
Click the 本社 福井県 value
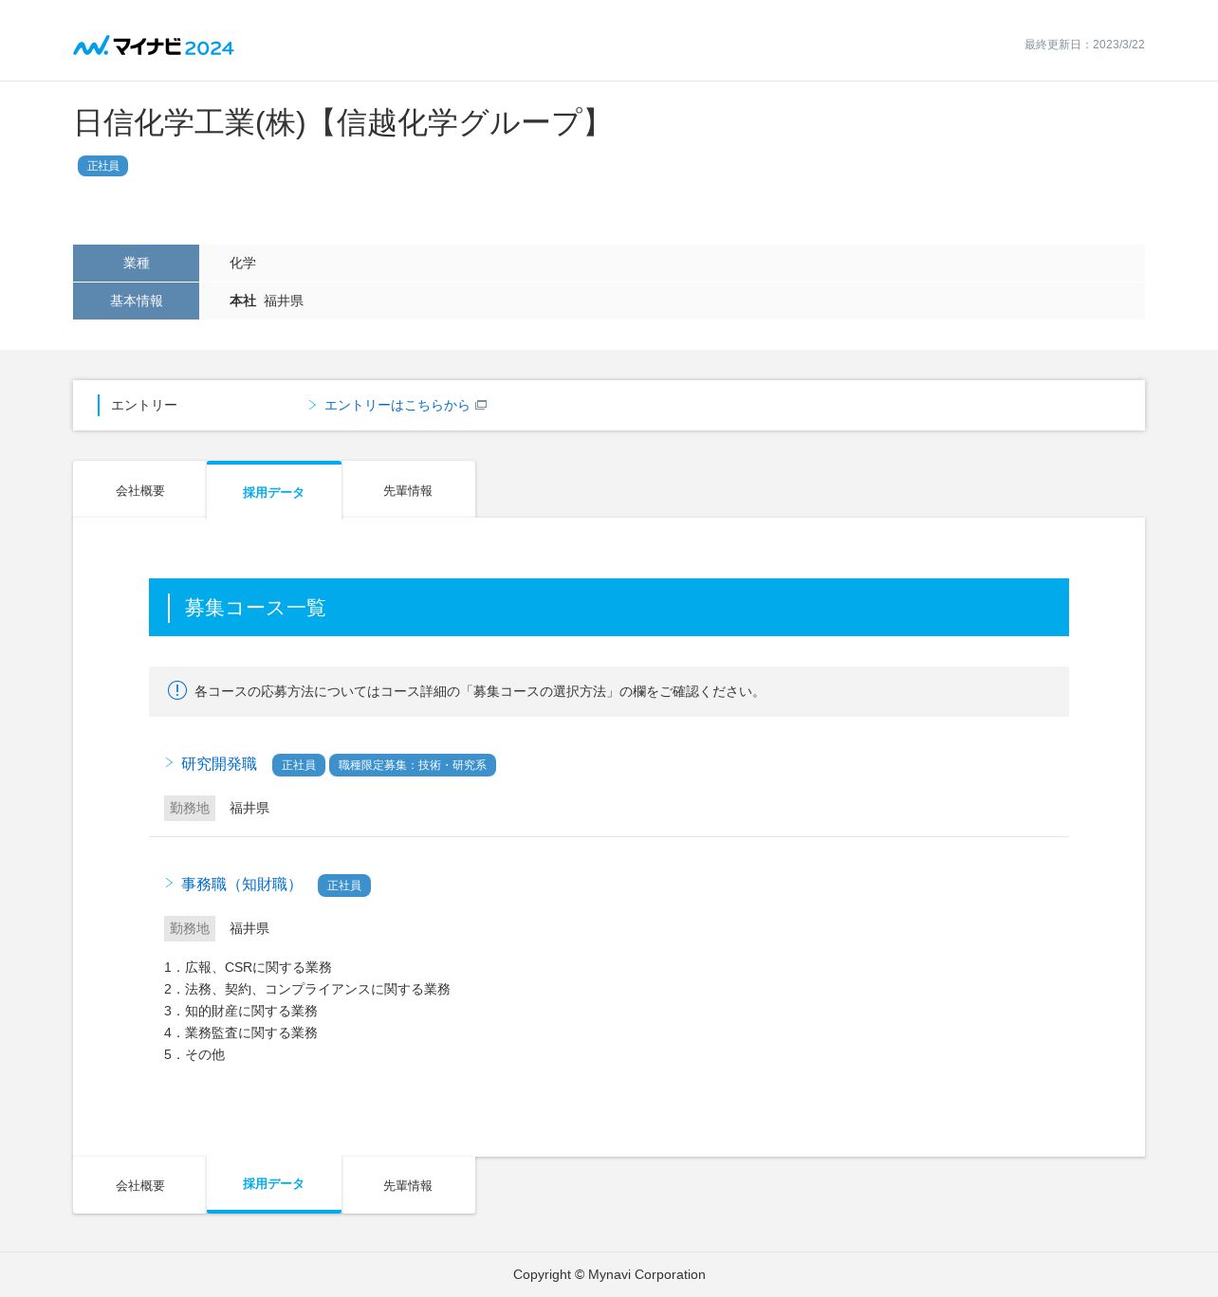pyautogui.click(x=267, y=301)
